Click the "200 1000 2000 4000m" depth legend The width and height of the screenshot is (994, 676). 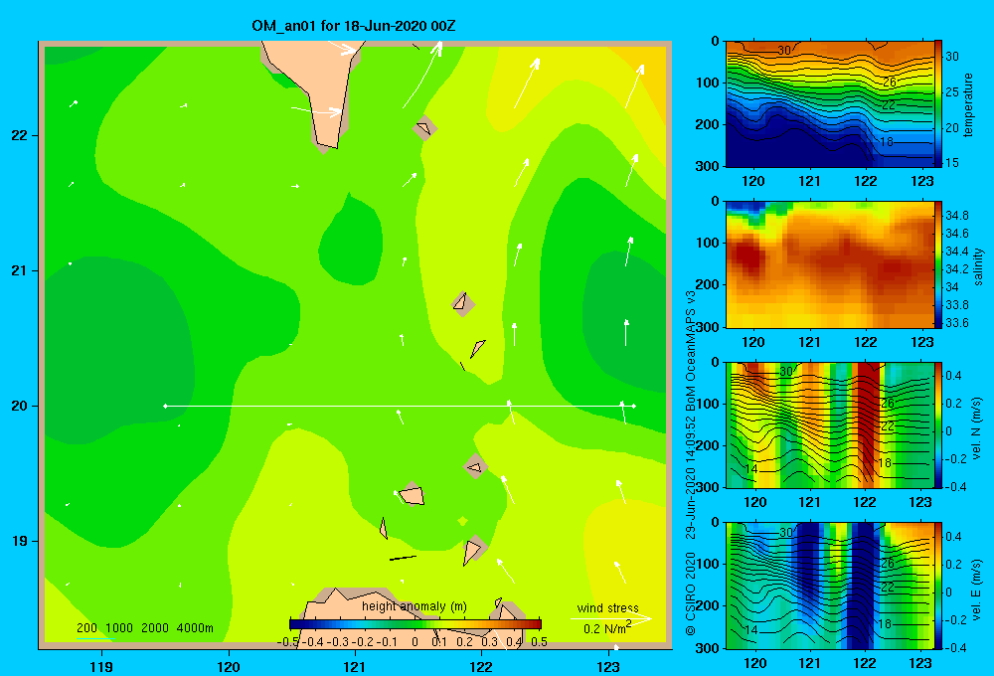pos(144,628)
